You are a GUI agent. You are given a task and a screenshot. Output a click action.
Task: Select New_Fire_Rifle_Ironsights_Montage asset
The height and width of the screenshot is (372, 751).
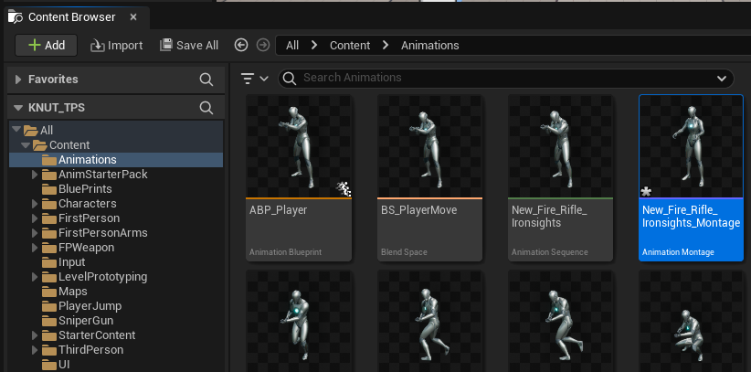[691, 178]
